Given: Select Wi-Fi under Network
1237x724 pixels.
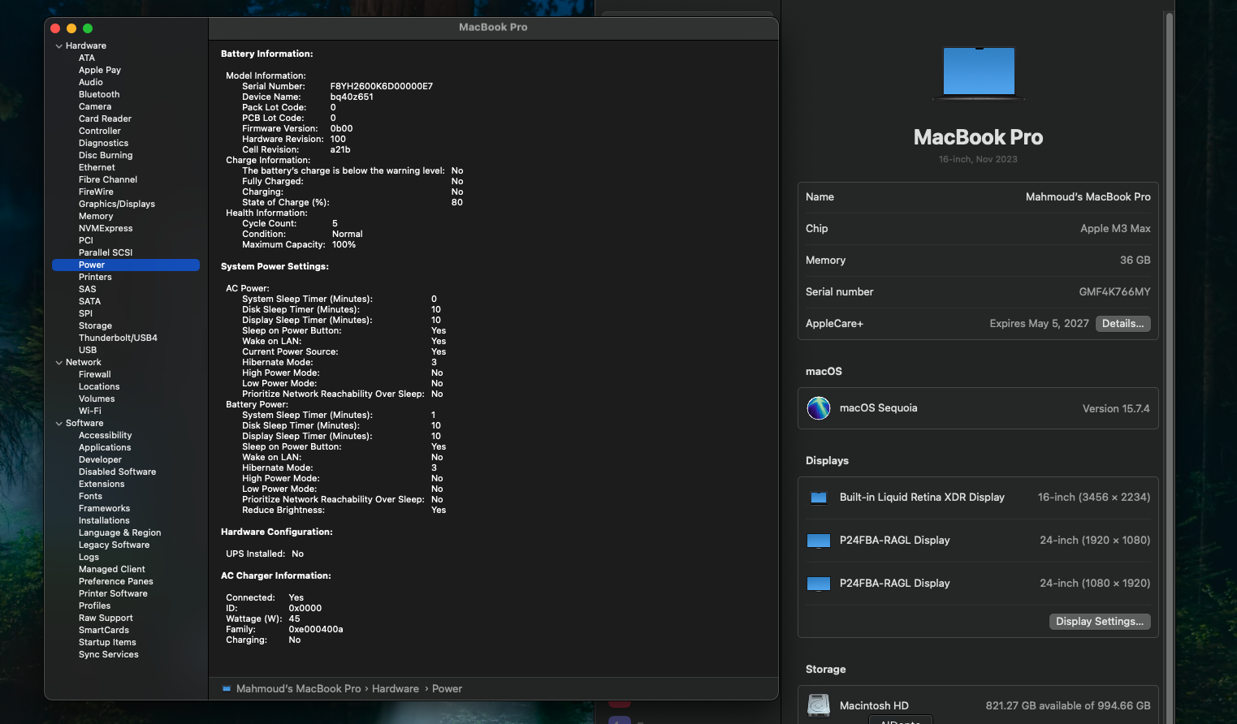Looking at the screenshot, I should point(90,412).
